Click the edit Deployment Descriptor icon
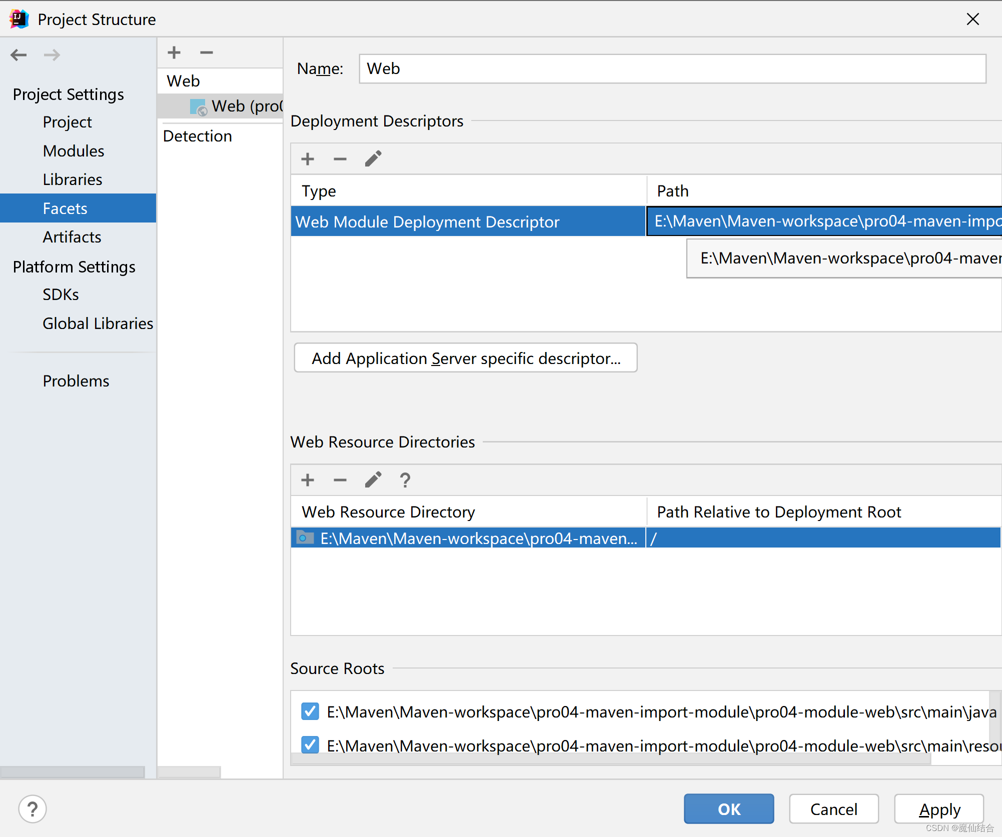This screenshot has height=837, width=1002. coord(373,158)
